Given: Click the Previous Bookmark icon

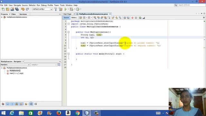Looking at the screenshot, I should [x=113, y=18].
